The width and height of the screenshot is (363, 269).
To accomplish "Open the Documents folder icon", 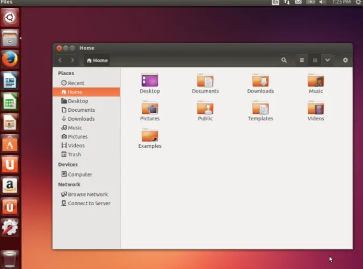I will click(x=205, y=81).
